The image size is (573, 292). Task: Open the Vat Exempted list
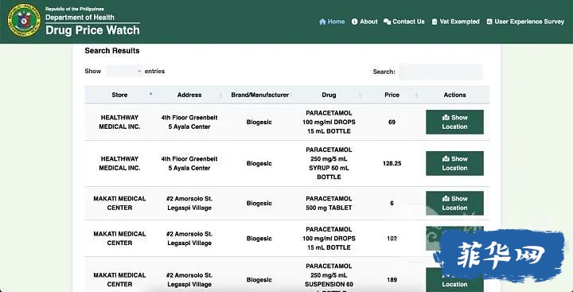[455, 21]
